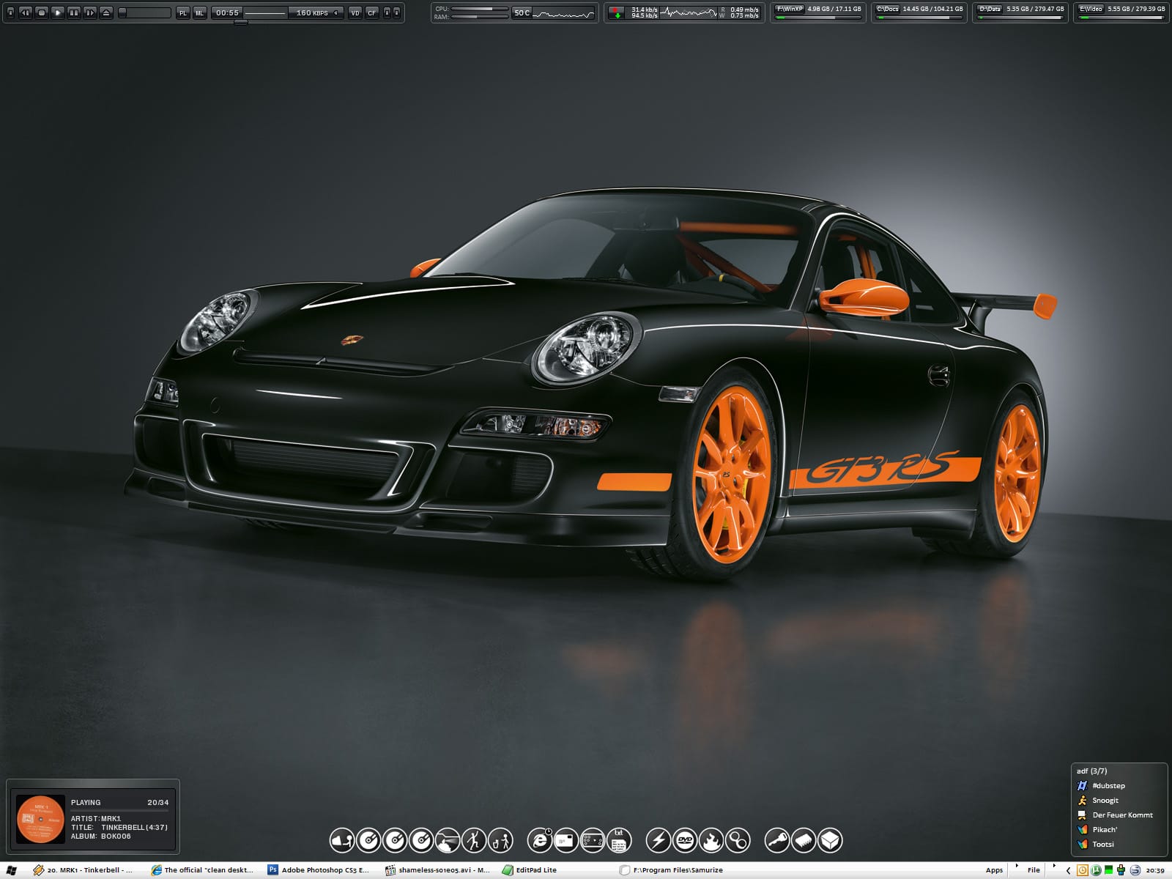Viewport: 1172px width, 879px height.
Task: Open the game controller dock icon
Action: pyautogui.click(x=593, y=840)
